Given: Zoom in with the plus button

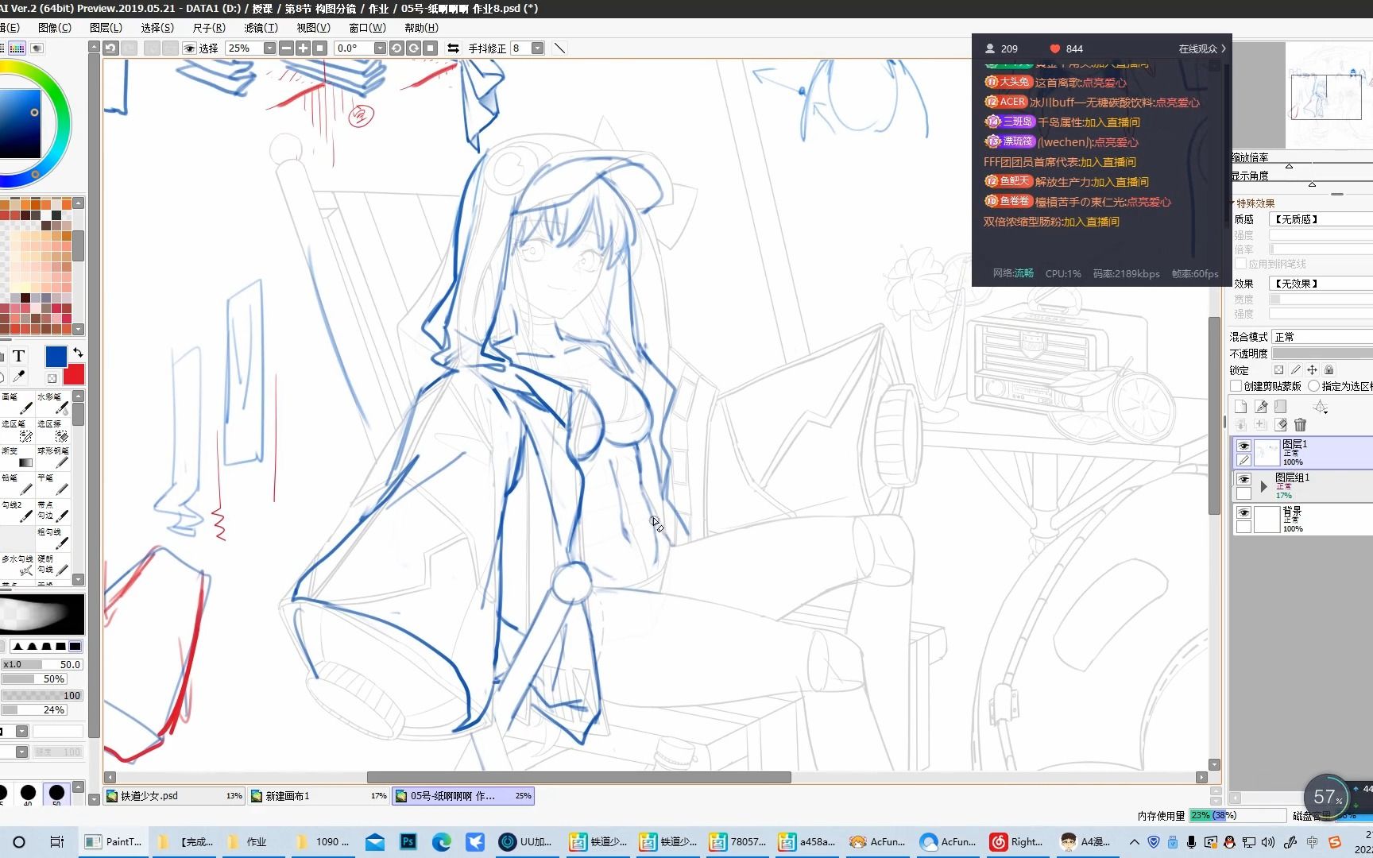Looking at the screenshot, I should 303,48.
